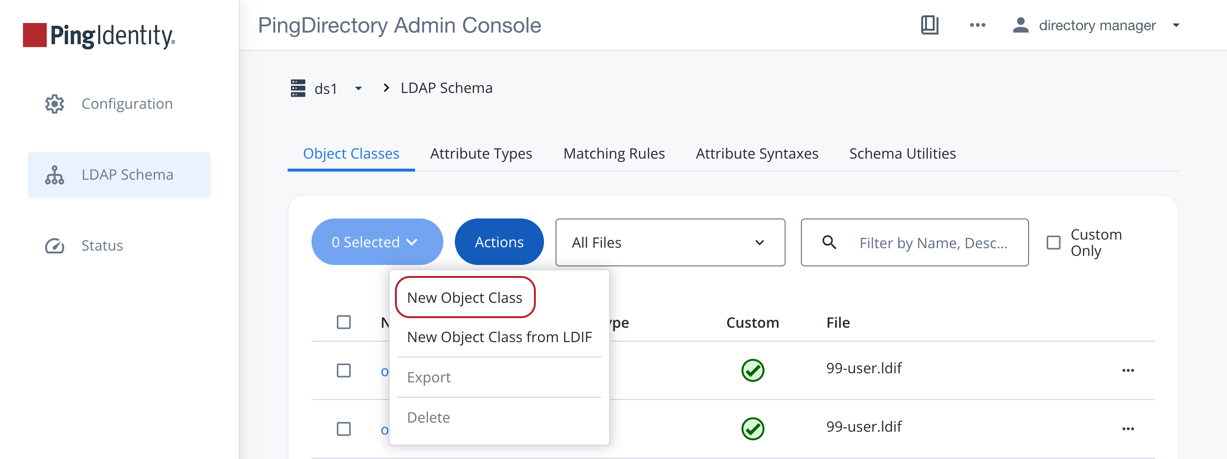Click the Ping Identity logo
The width and height of the screenshot is (1227, 459).
[x=98, y=34]
